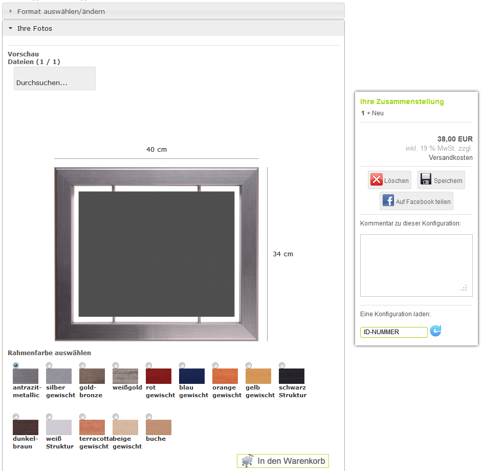
Task: Click orange gewischt color swatch
Action: pos(225,376)
